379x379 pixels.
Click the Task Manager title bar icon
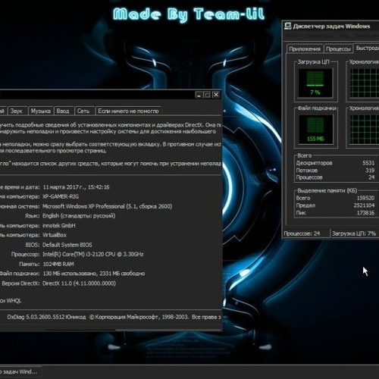pyautogui.click(x=287, y=26)
